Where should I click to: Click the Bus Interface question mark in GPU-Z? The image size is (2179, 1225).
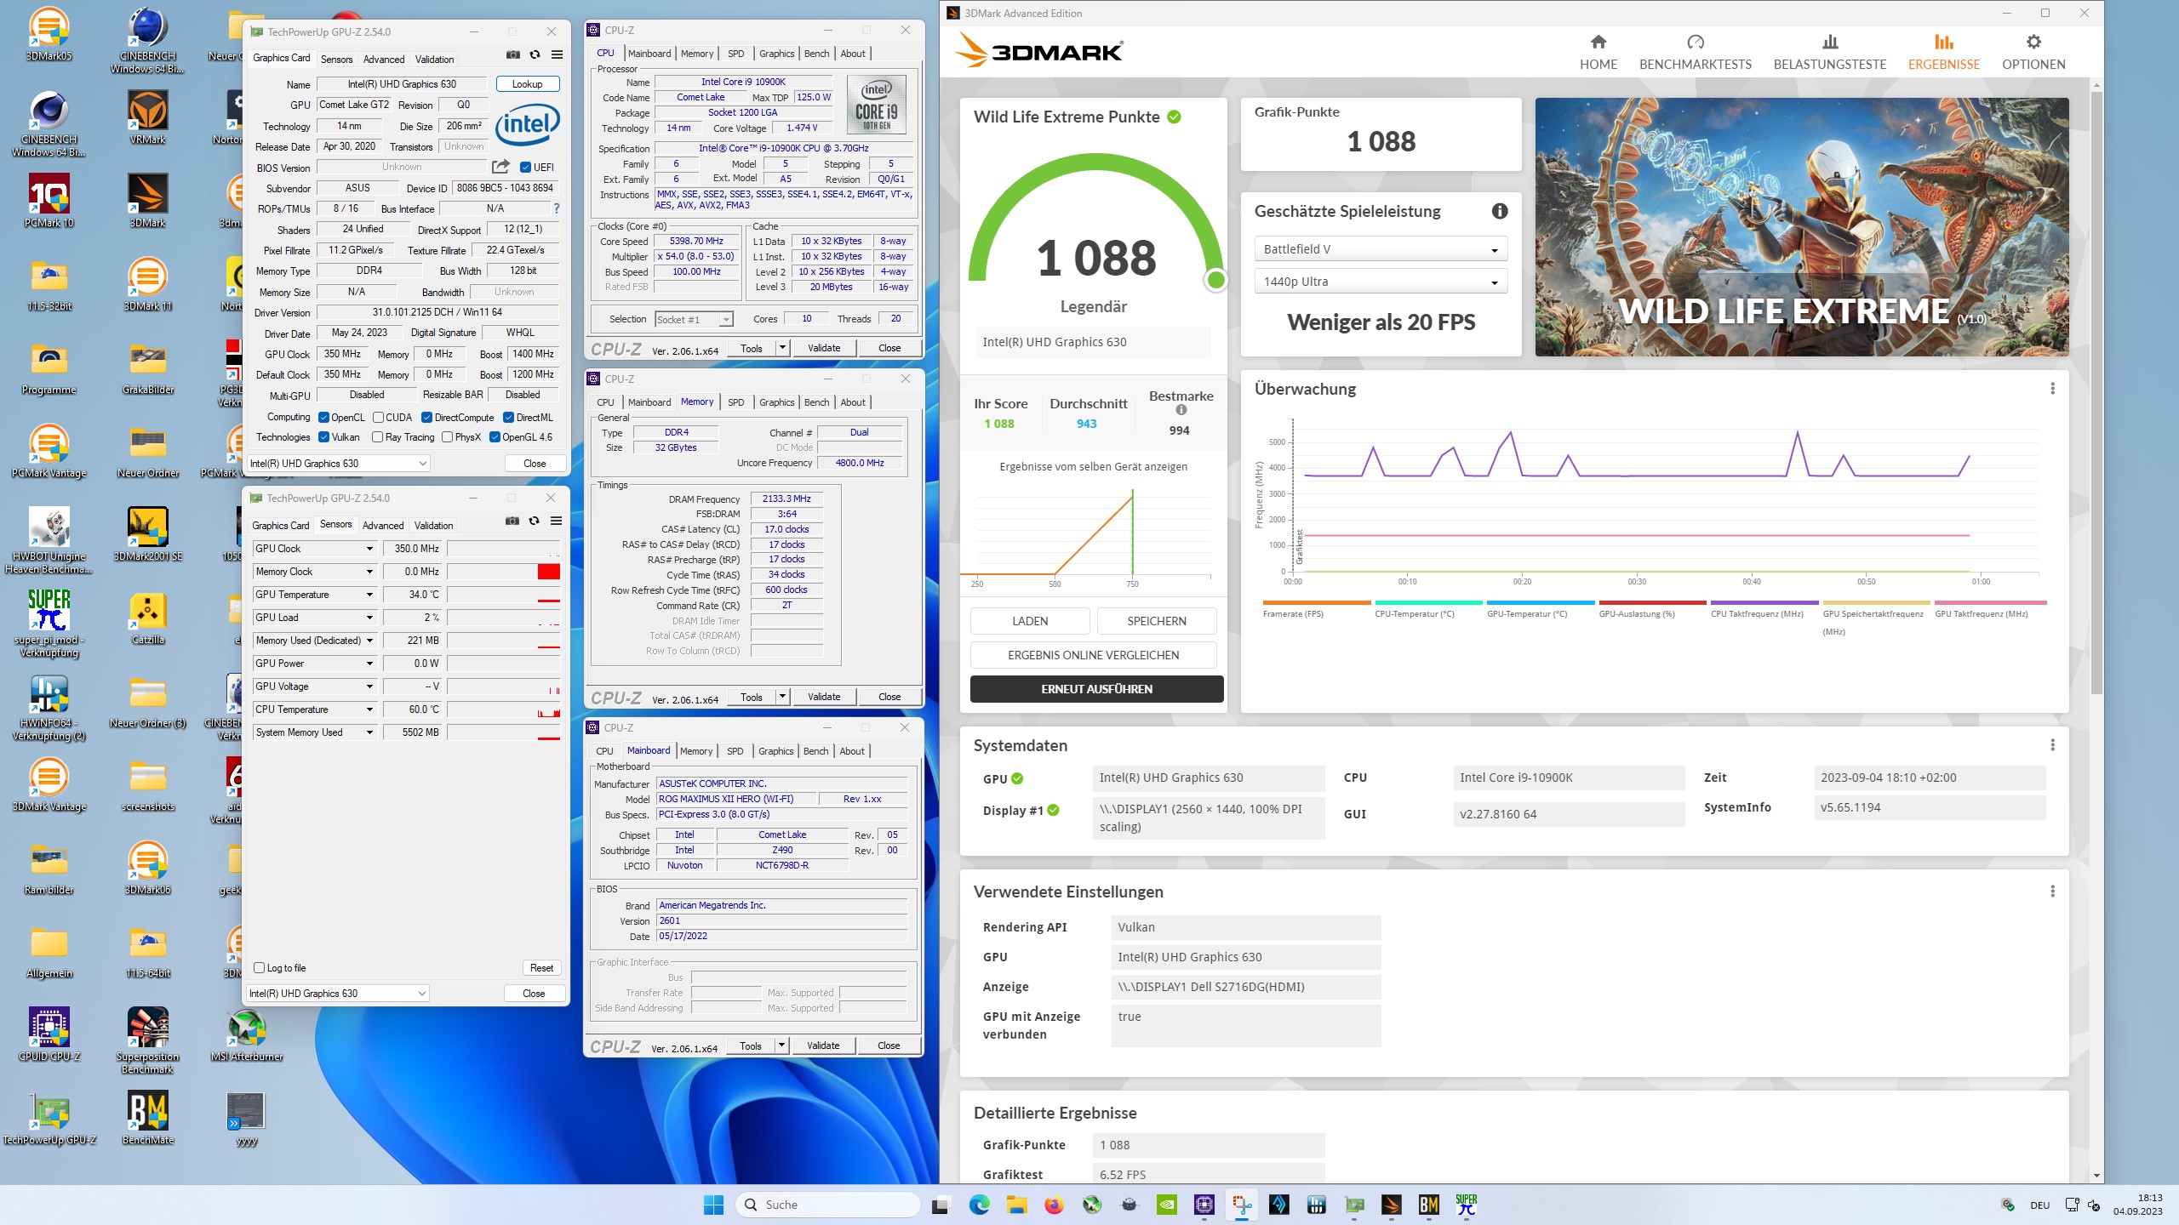557,208
